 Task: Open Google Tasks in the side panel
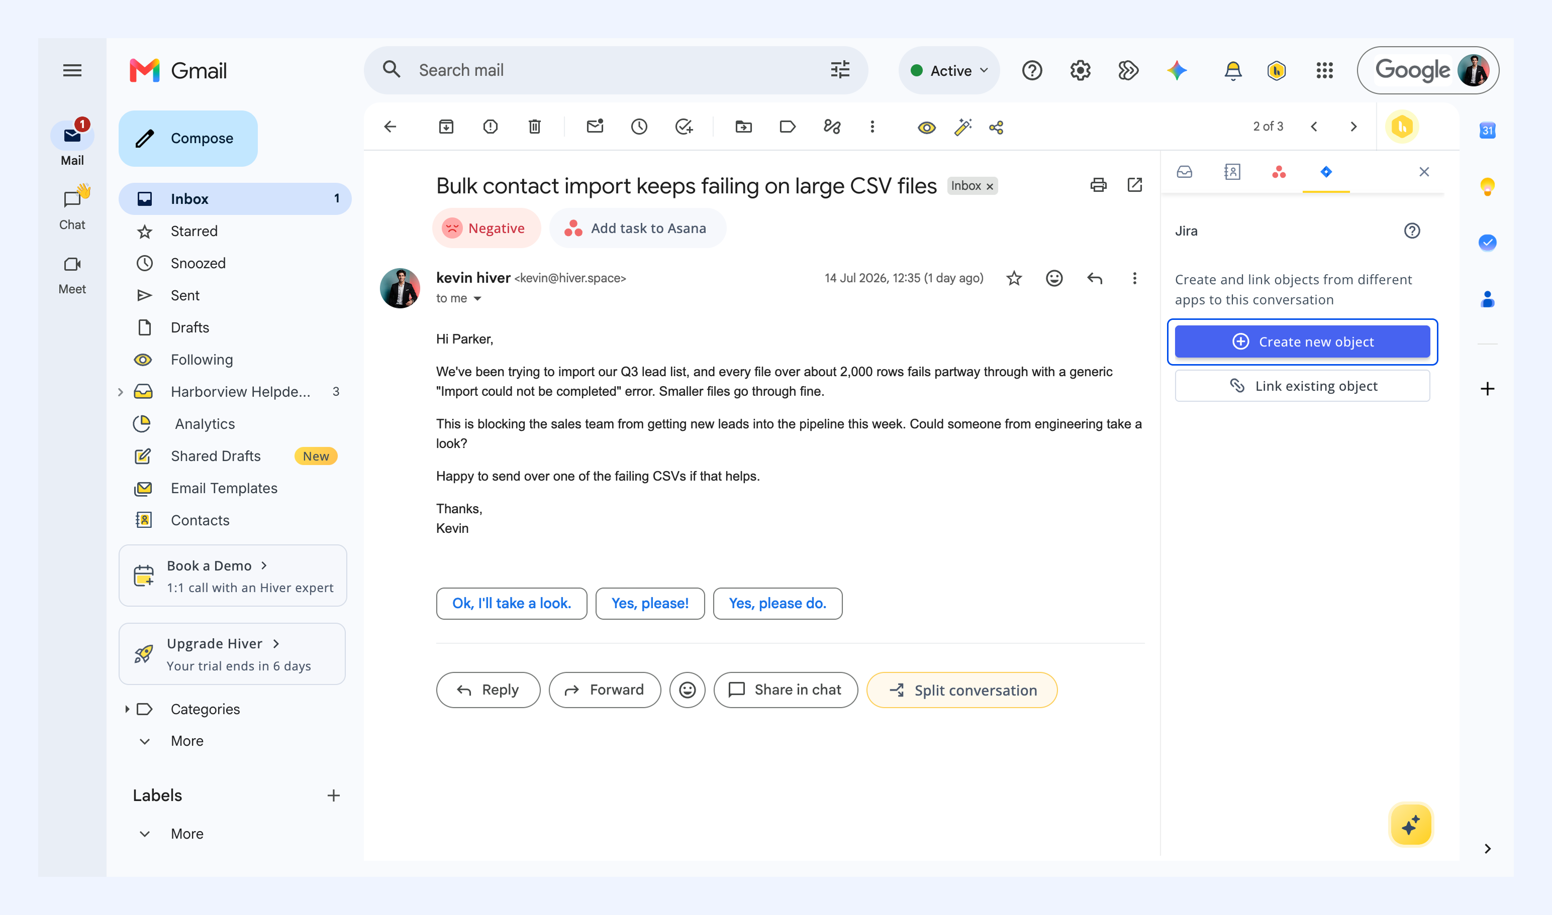[x=1488, y=243]
